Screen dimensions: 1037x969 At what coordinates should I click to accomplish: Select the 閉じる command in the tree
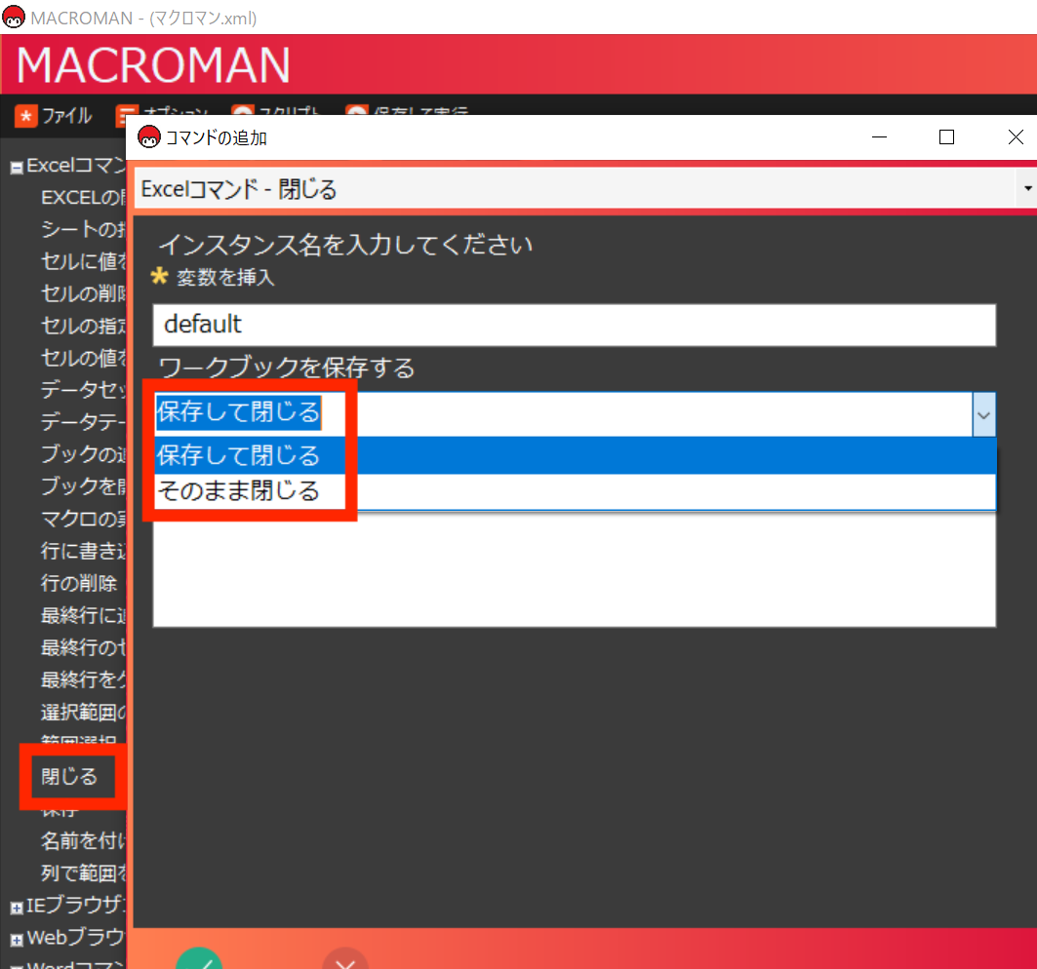pos(69,776)
